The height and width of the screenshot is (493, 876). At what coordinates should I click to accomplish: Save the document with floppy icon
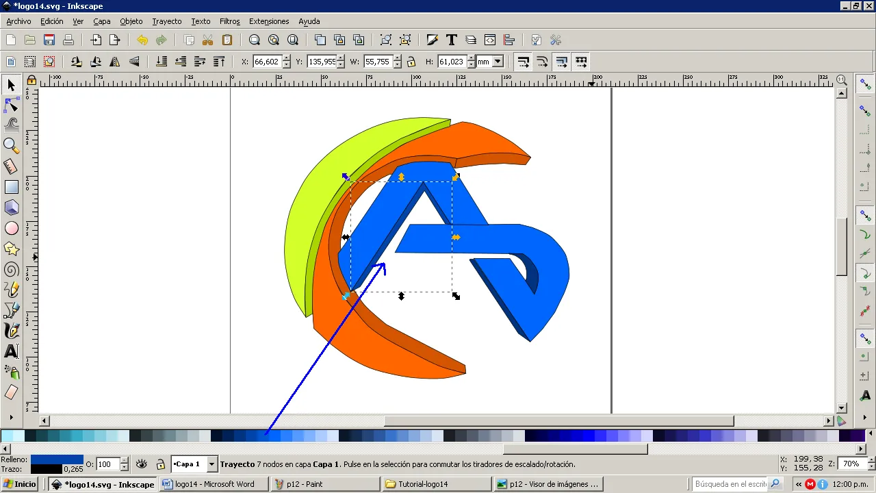49,40
